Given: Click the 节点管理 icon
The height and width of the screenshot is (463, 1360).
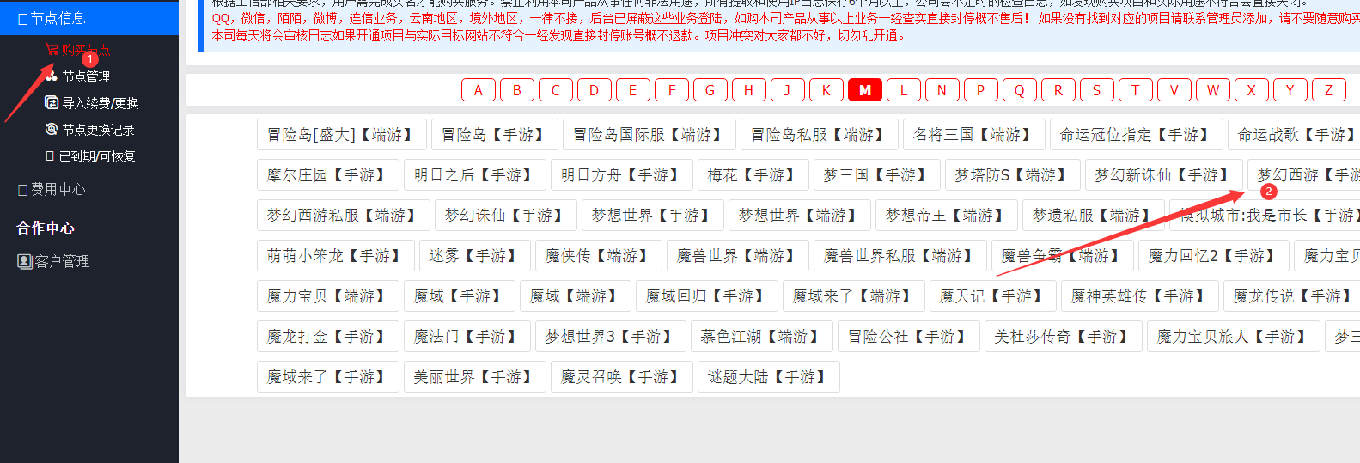Looking at the screenshot, I should click(x=52, y=76).
